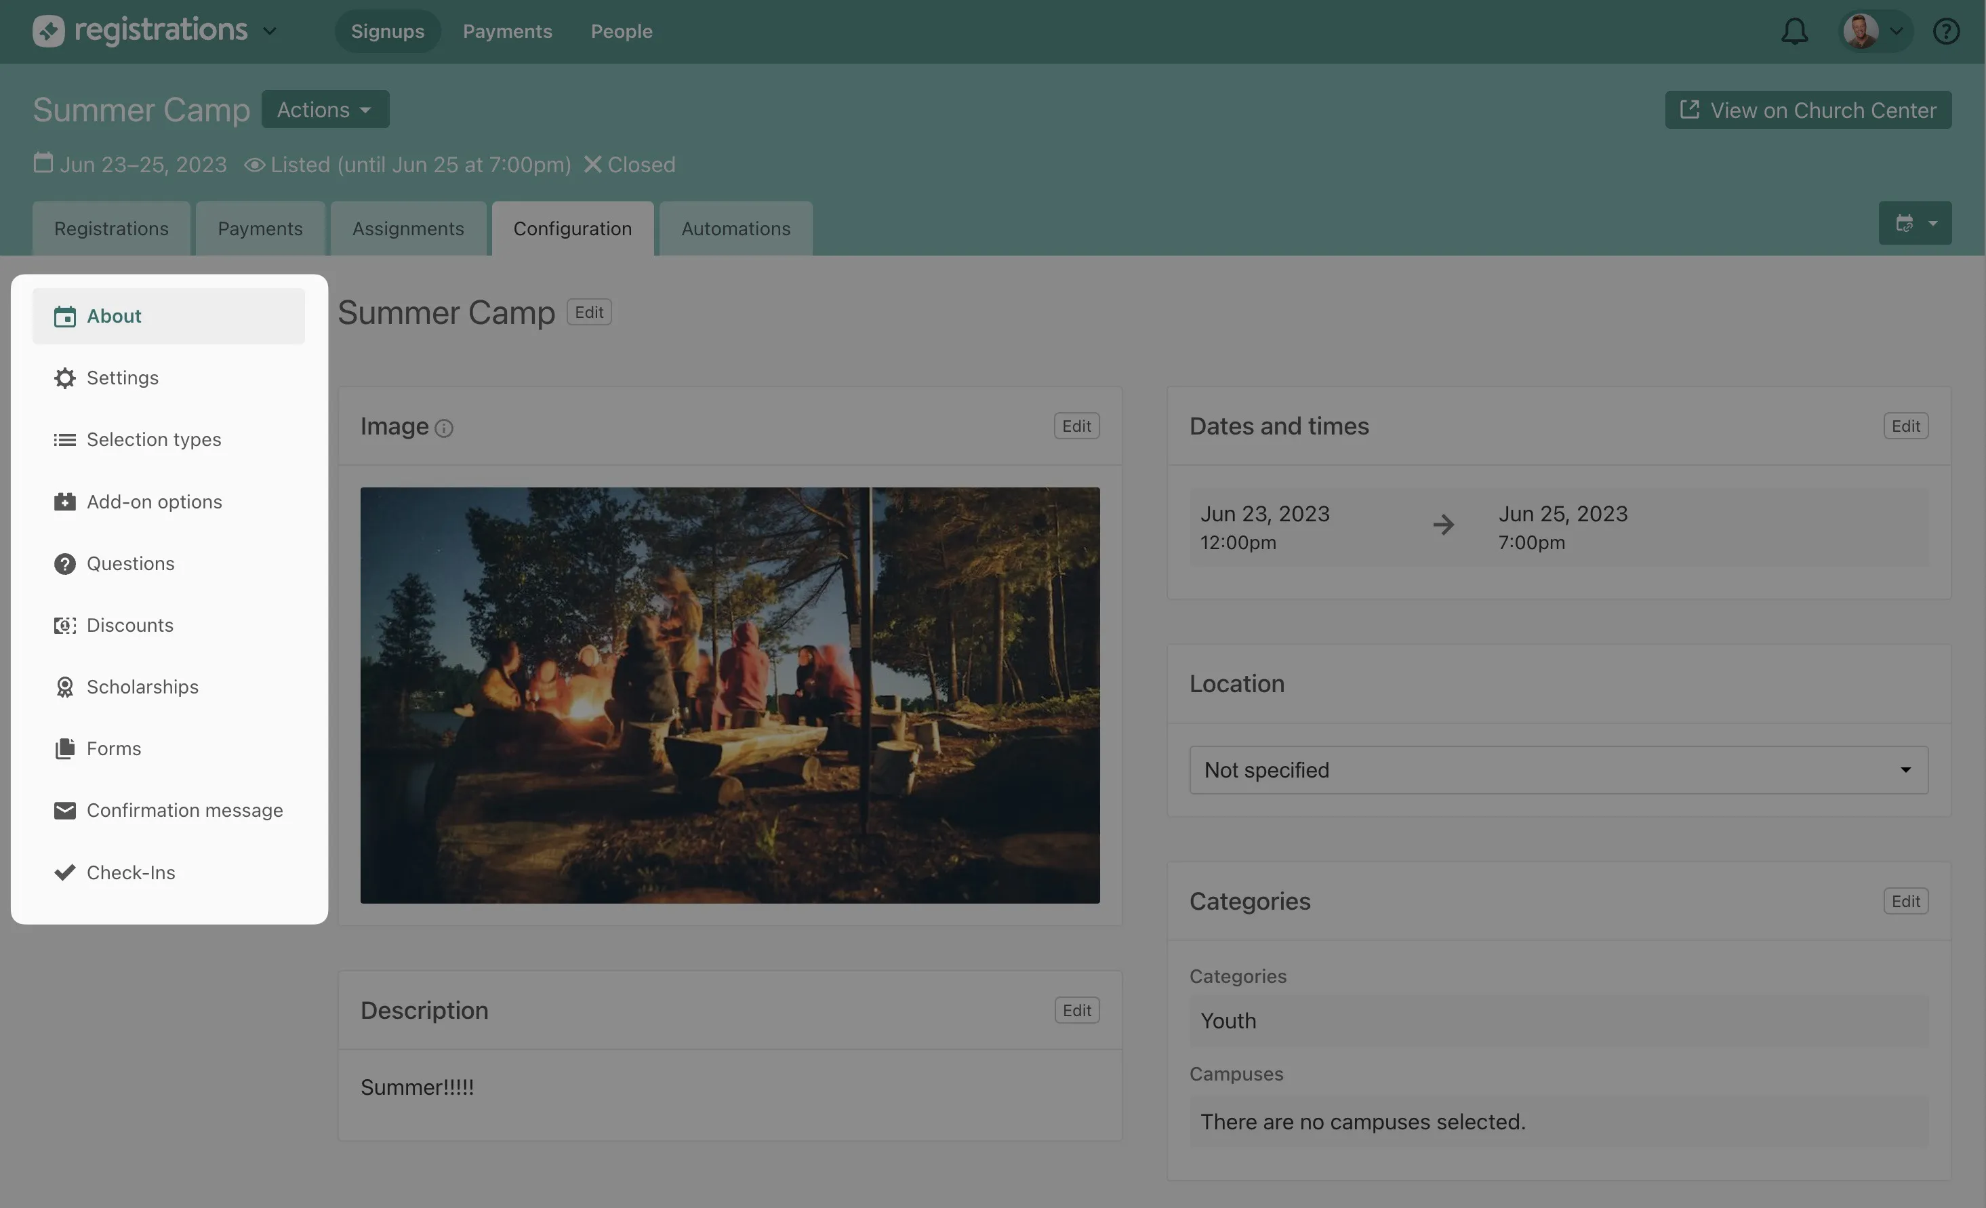This screenshot has height=1208, width=1986.
Task: Open the Location Not specified dropdown
Action: tap(1558, 769)
